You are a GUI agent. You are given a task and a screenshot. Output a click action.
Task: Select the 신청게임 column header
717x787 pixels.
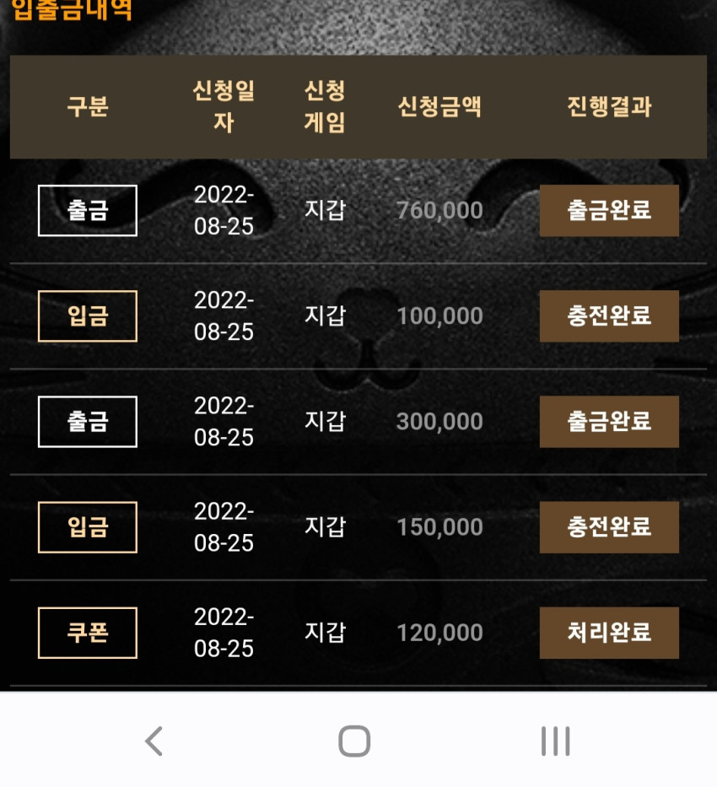325,106
